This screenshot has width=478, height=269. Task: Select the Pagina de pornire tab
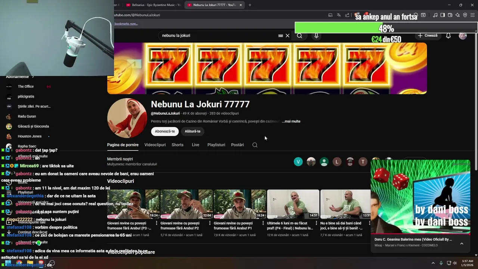click(x=123, y=145)
